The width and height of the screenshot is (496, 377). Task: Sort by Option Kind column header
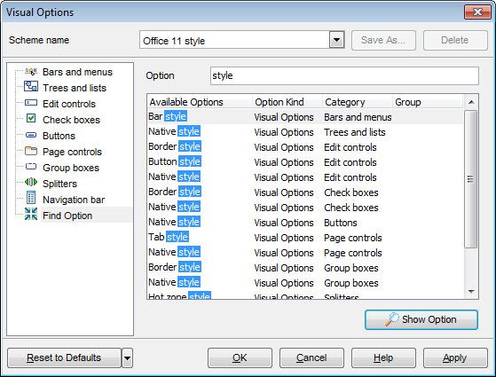(287, 102)
